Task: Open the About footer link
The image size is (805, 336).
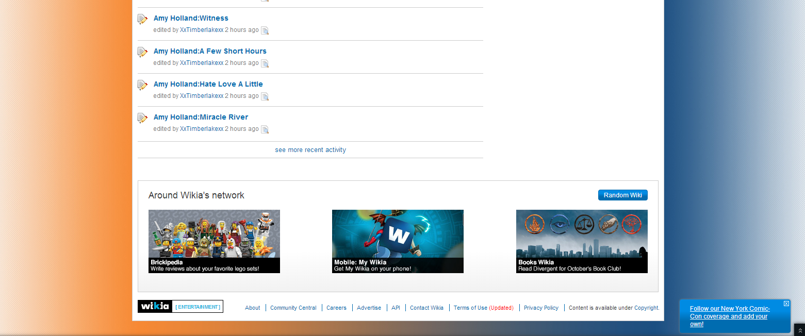Action: tap(253, 308)
